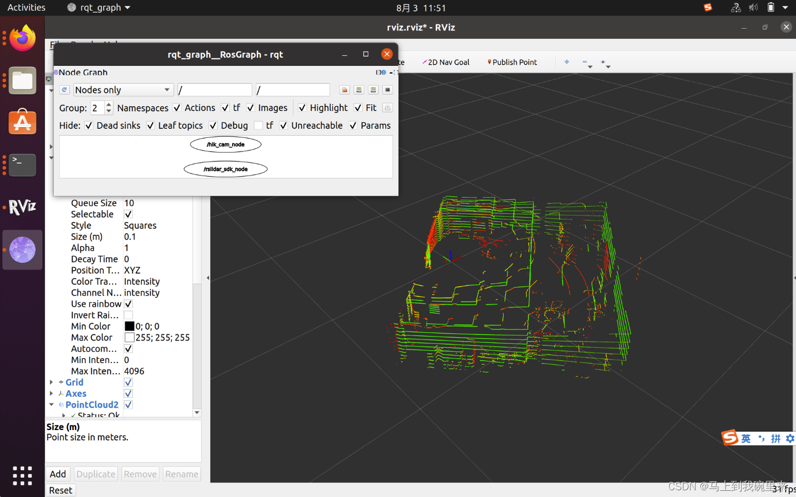This screenshot has height=497, width=796.
Task: Refresh the ROS graph in rqt
Action: point(64,90)
